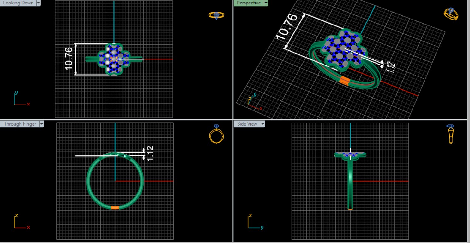The width and height of the screenshot is (470, 243).
Task: Expand the Side View viewport dropdown arrow
Action: tap(262, 124)
